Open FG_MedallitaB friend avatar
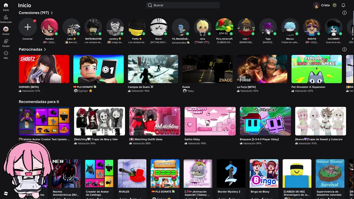Screen dimensions: 354x199 pyautogui.click(x=181, y=27)
